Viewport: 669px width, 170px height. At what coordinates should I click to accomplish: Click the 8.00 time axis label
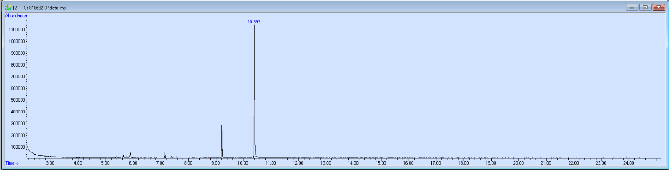click(188, 163)
